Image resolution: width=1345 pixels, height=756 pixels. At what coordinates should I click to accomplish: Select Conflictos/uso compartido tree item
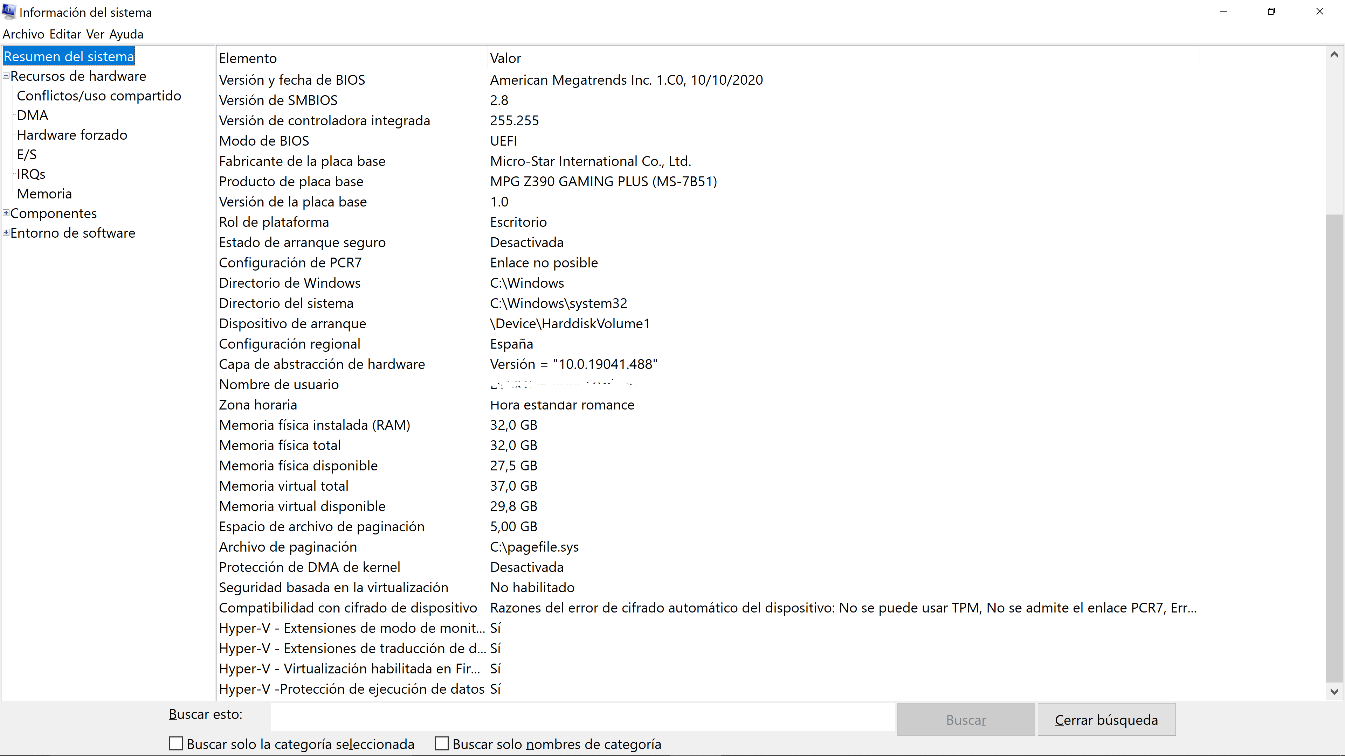click(x=99, y=96)
